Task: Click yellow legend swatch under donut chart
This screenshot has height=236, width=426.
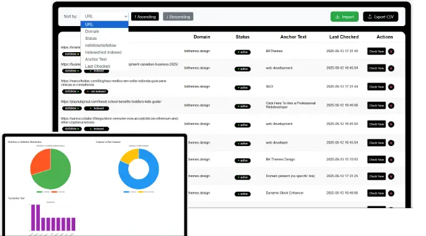Action: (141, 192)
